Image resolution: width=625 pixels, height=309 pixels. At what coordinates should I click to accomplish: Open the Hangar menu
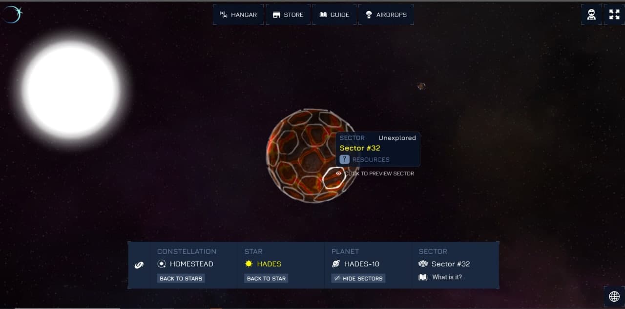tap(238, 15)
